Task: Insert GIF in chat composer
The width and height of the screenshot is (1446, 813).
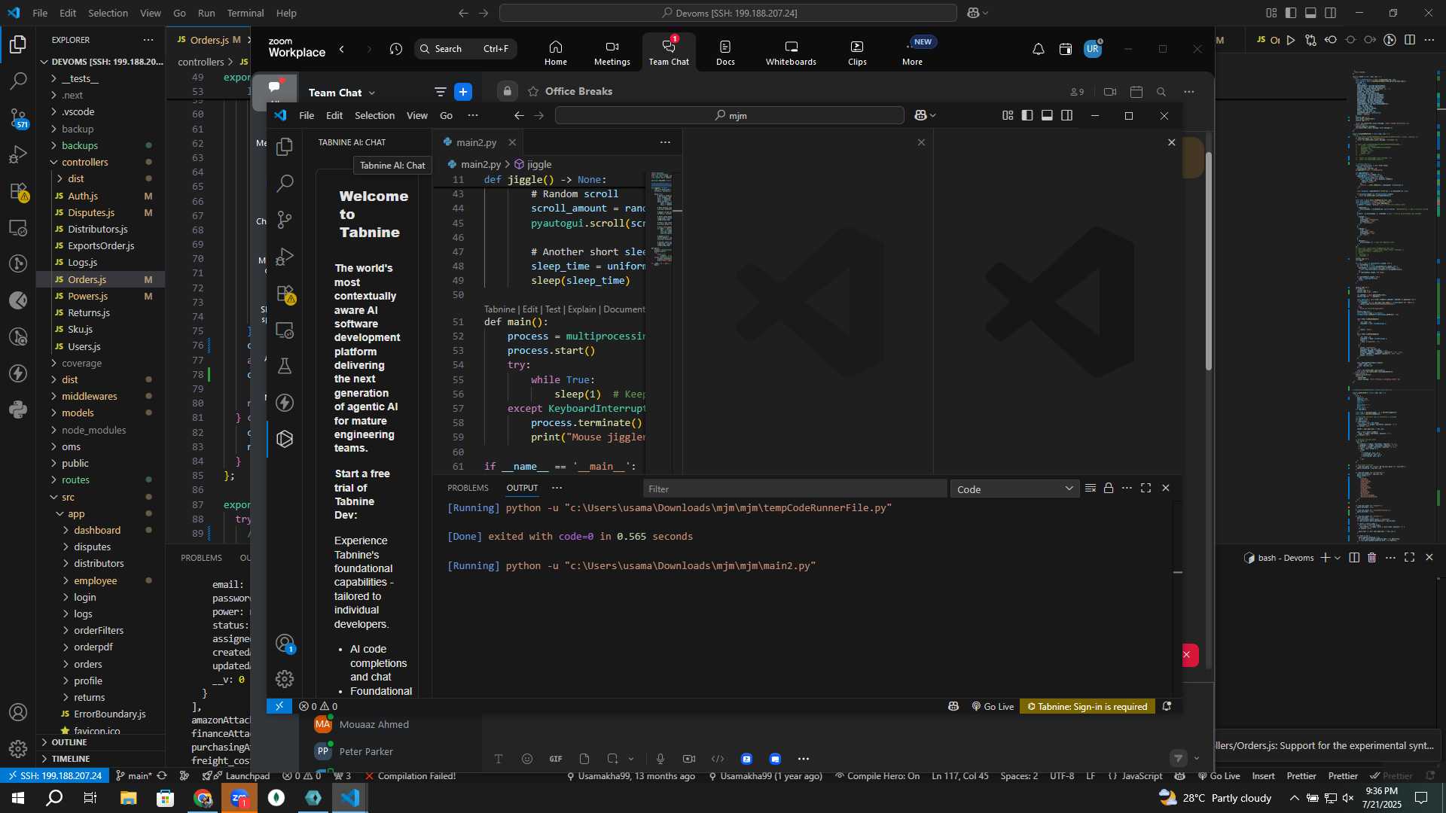Action: point(556,759)
